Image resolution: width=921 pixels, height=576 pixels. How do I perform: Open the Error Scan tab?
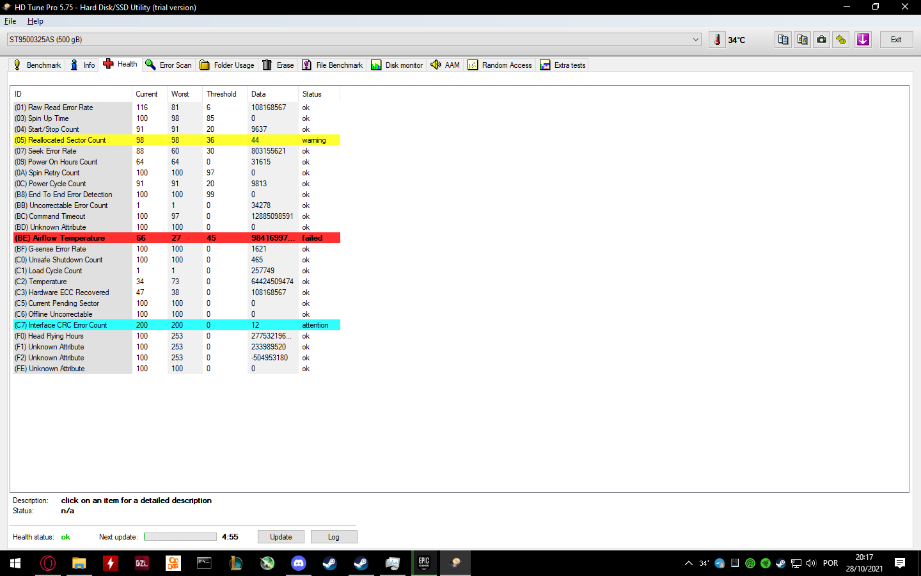tap(168, 65)
